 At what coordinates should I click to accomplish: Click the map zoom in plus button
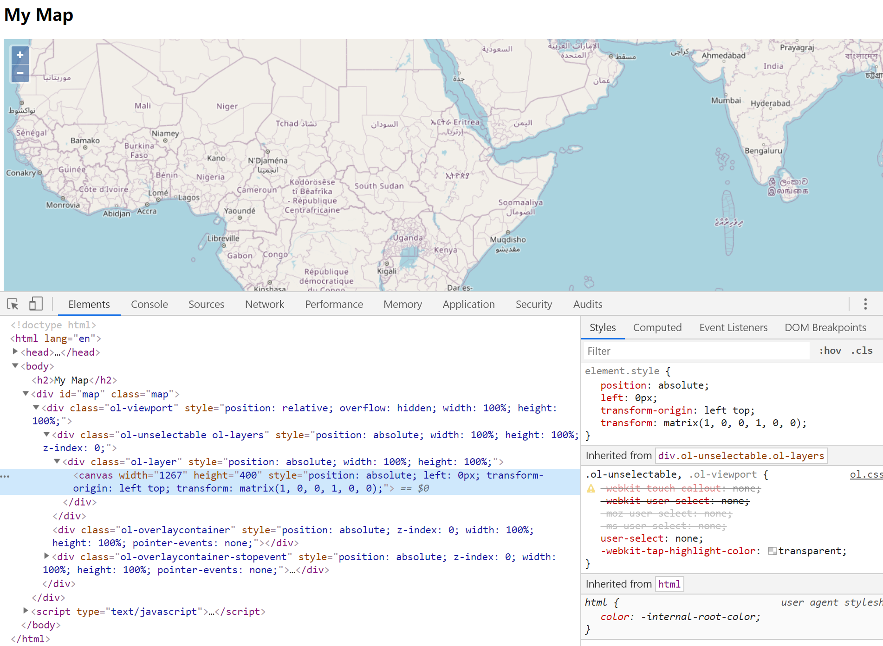(x=20, y=55)
